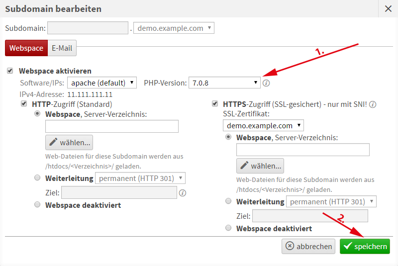Screen dimensions: 398x266
Task: Click info icon next to PHP-Version
Action: coord(266,83)
